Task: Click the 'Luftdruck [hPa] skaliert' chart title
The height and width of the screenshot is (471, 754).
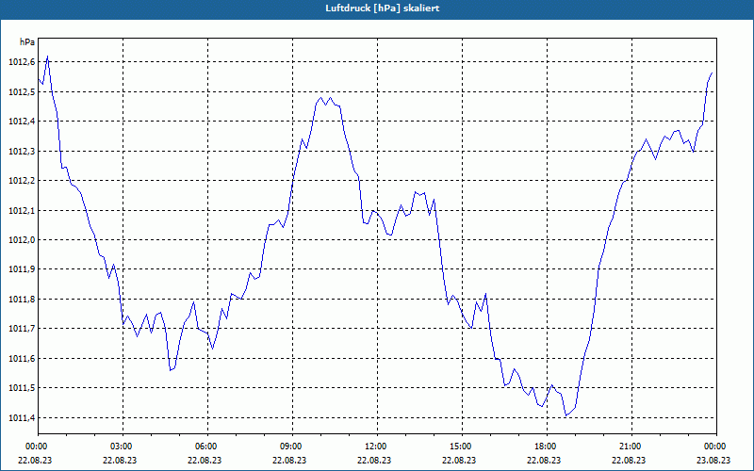Action: 382,8
